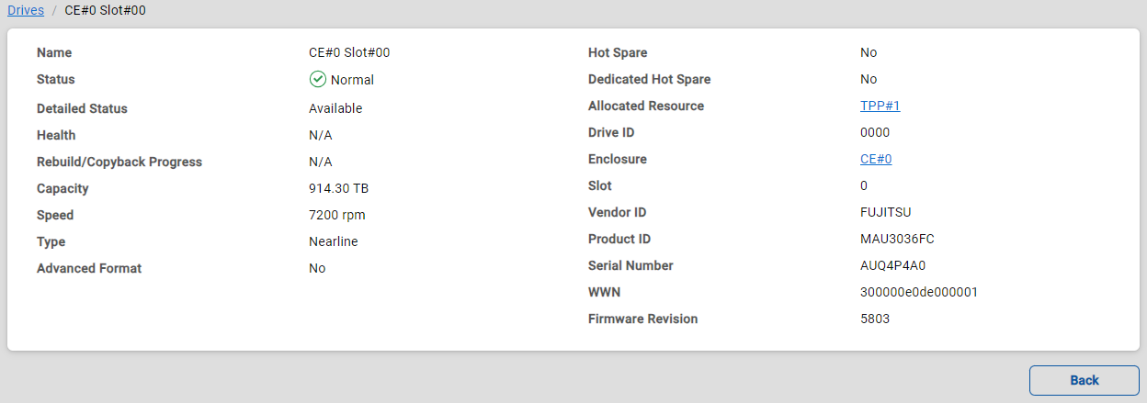Click the Nearline type value
Screen dimensions: 1147x403
(333, 241)
